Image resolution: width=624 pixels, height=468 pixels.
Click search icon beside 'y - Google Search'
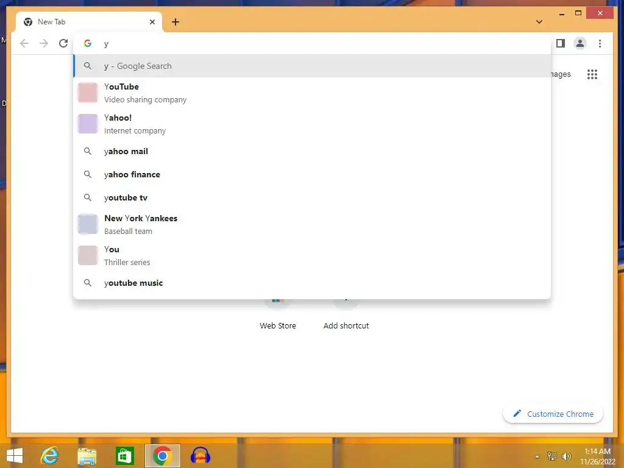tap(88, 66)
